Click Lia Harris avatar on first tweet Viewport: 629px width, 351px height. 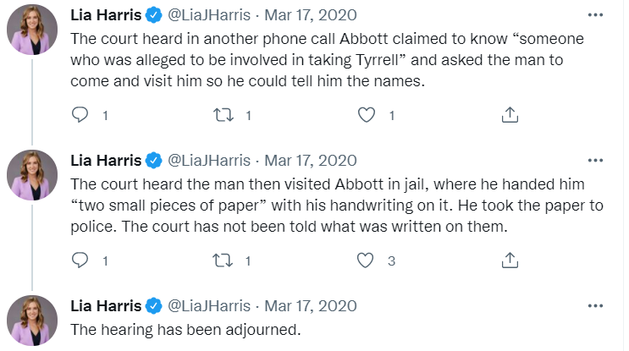(x=32, y=33)
